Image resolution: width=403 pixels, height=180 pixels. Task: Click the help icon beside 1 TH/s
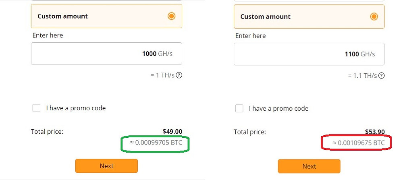click(x=179, y=75)
